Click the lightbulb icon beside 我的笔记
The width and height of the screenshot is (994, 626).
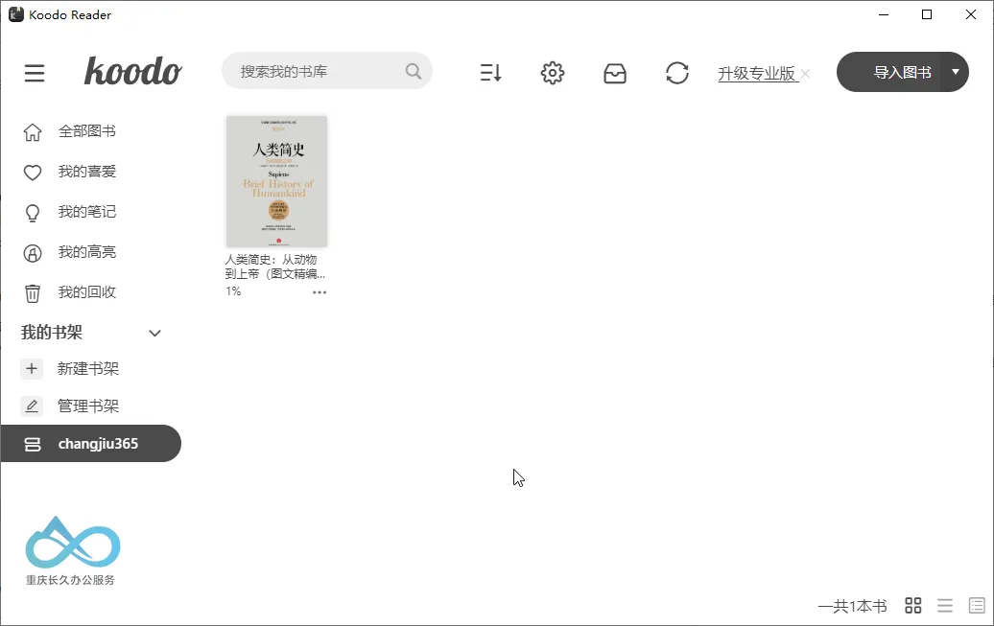pyautogui.click(x=33, y=213)
